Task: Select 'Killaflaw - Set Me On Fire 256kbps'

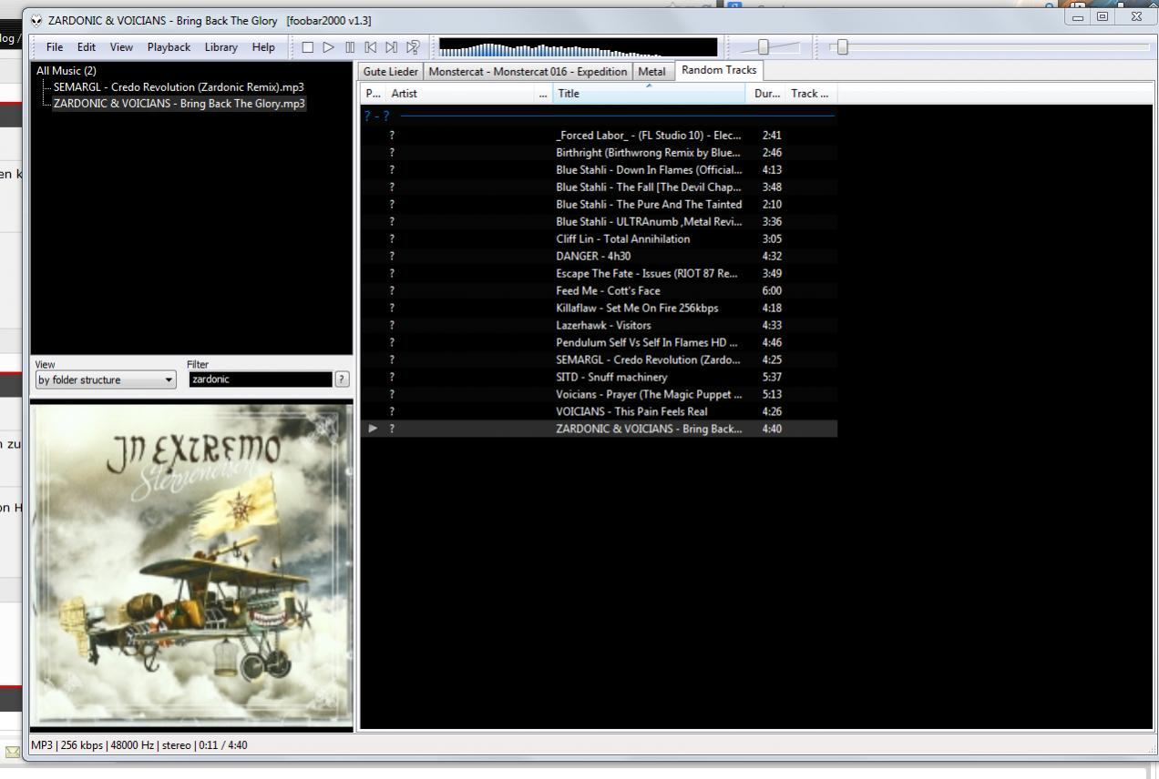Action: tap(599, 308)
